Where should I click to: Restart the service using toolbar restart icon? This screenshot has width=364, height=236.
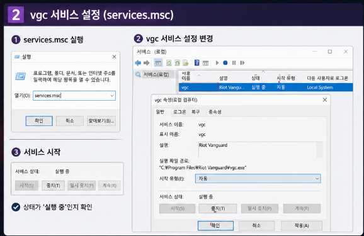pos(242,63)
